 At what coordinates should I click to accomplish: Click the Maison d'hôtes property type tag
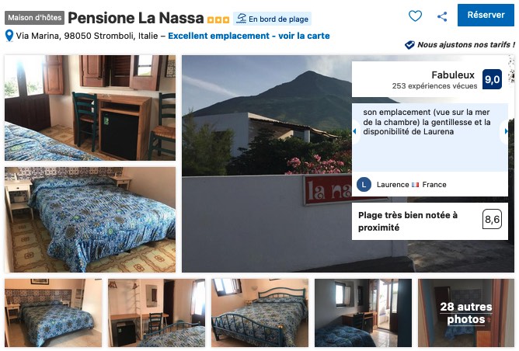point(34,18)
